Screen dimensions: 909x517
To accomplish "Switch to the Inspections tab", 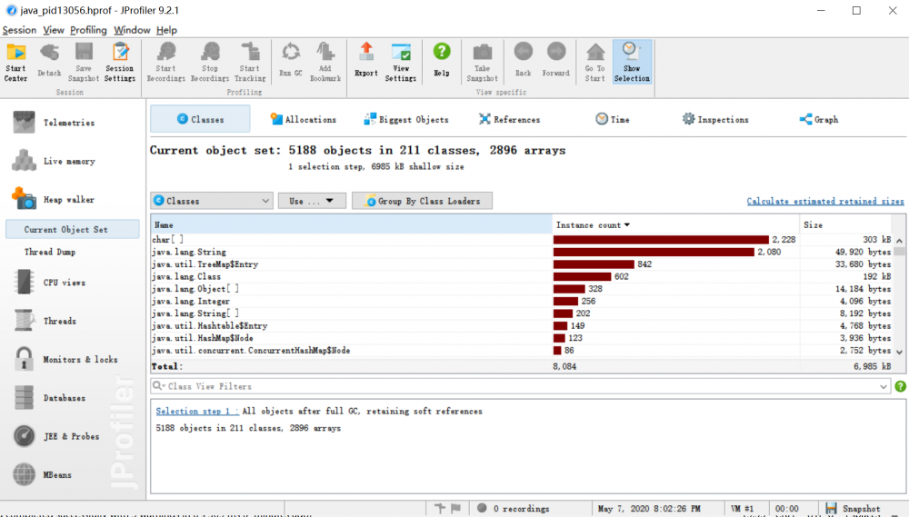I will coord(715,119).
